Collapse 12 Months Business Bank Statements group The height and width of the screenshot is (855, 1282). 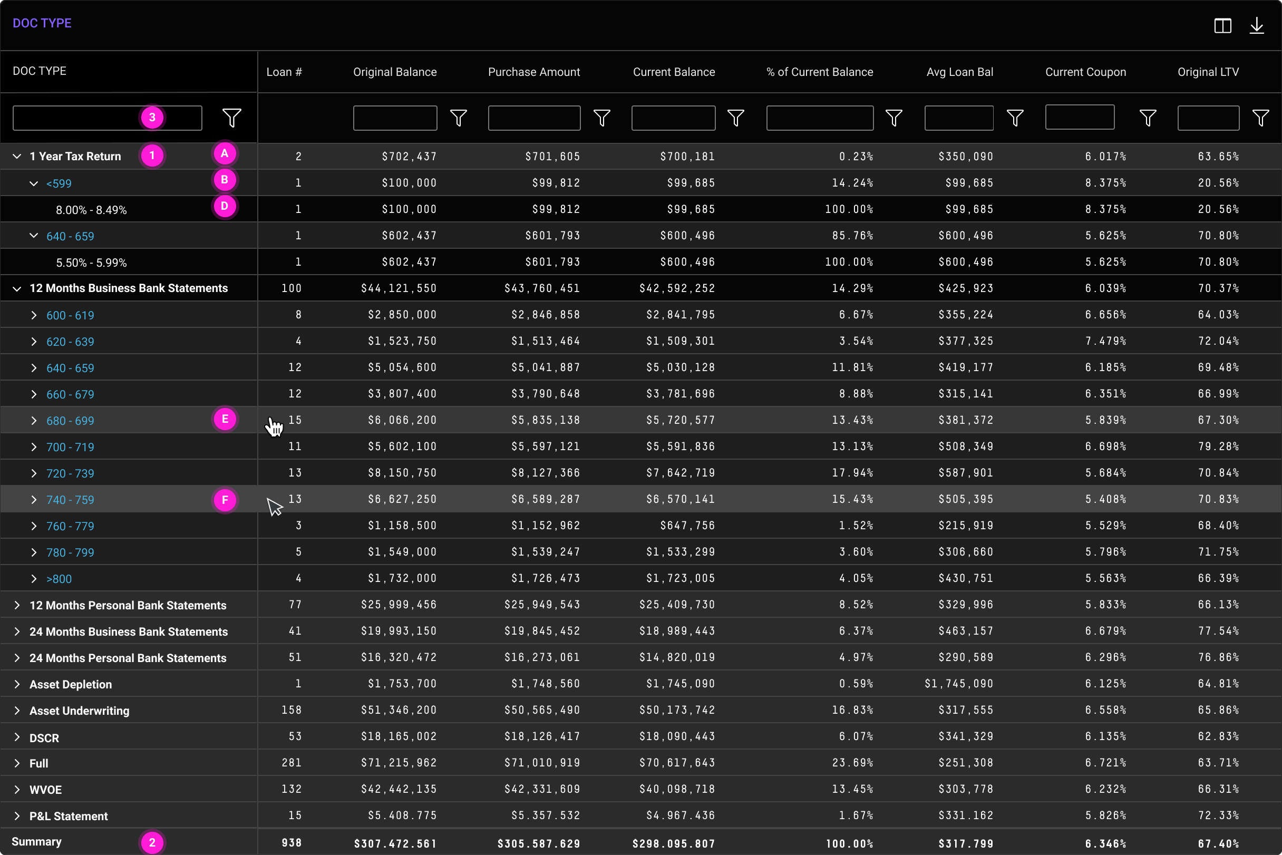point(17,288)
